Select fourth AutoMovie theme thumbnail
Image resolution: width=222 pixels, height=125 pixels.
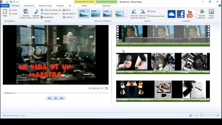[x=119, y=14]
